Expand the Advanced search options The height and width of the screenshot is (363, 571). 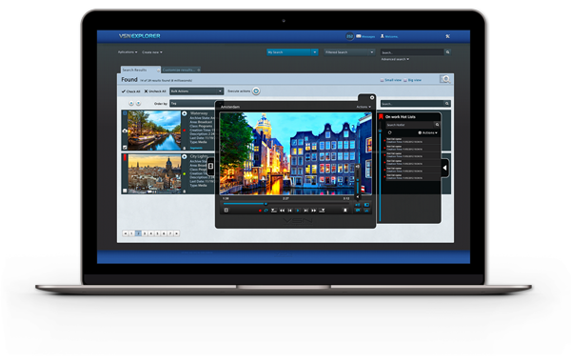click(395, 59)
